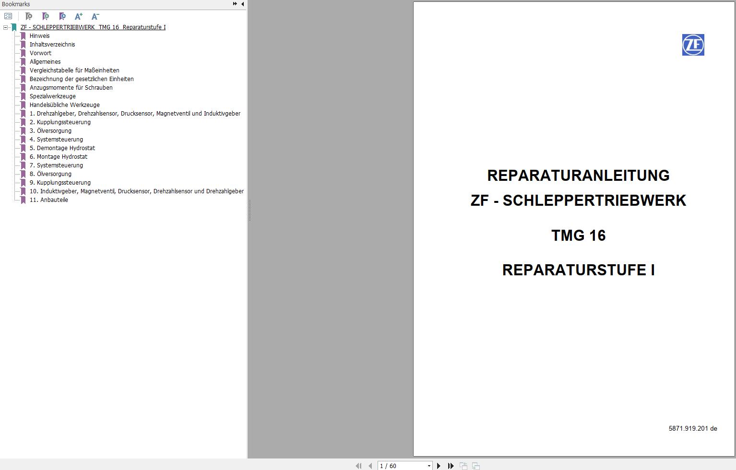736x470 pixels.
Task: Open the root bookmark ZF - SCHLEPPERTRIEBWERK TMG 16
Action: [x=93, y=27]
